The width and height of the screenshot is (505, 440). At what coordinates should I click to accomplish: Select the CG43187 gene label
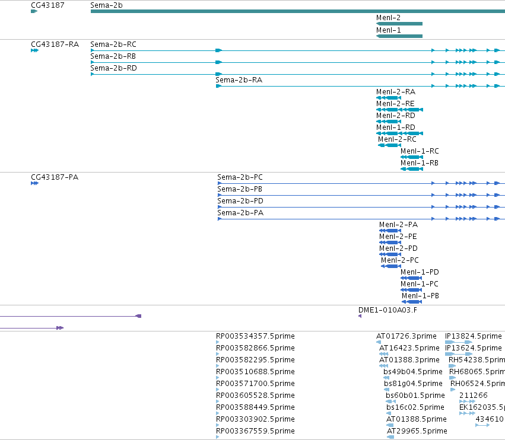47,5
